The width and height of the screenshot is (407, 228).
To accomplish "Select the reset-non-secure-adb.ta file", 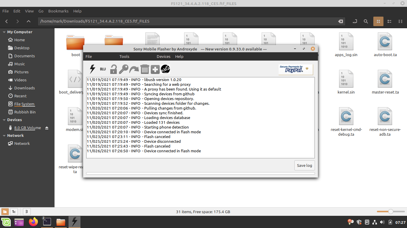I will 385,122.
